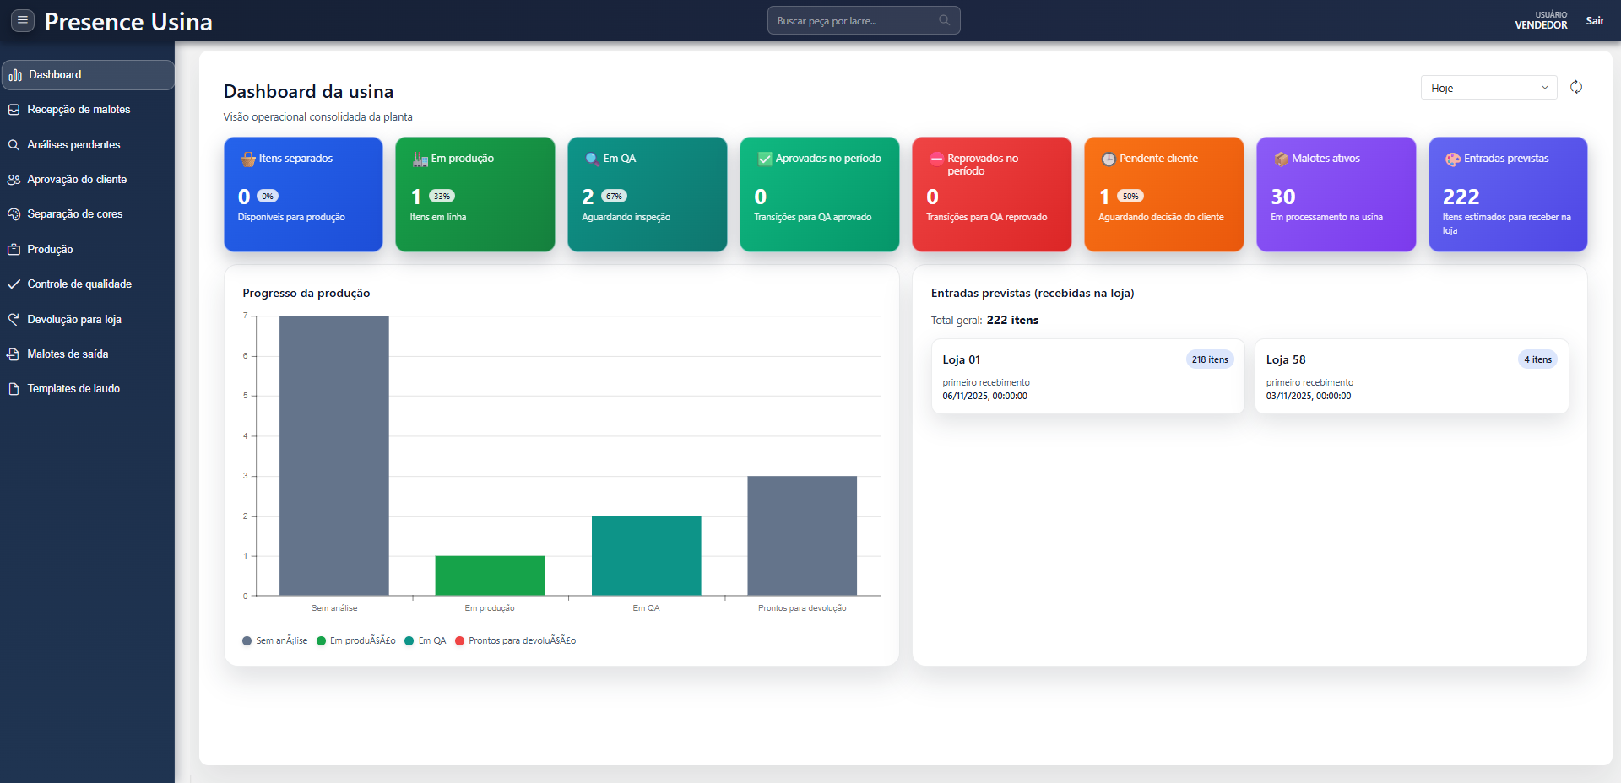
Task: Click the palette icon on Entradas previstas card
Action: [1452, 159]
